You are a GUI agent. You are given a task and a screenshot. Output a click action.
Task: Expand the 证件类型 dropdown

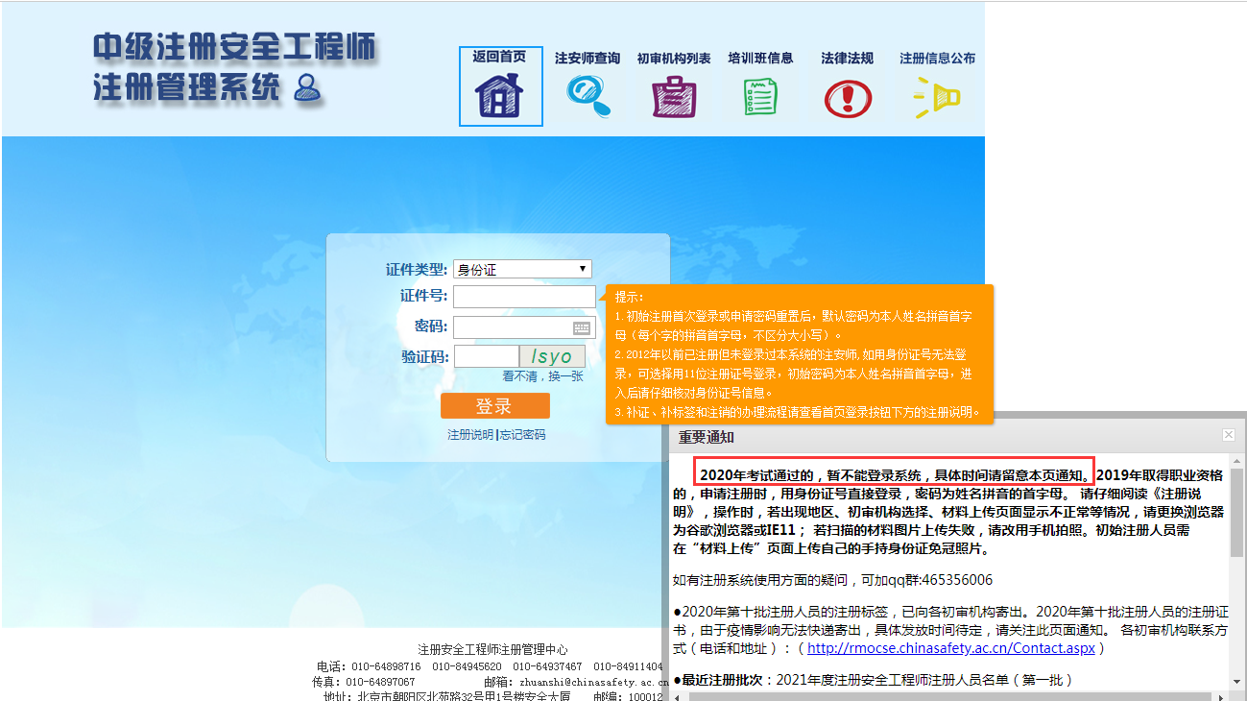coord(522,269)
